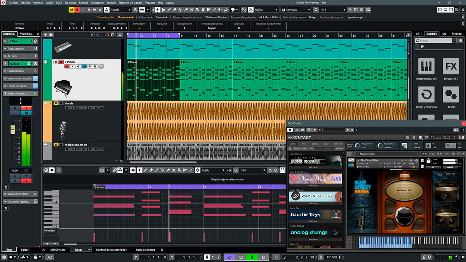The width and height of the screenshot is (466, 262).
Task: Click the transport Record button
Action: tap(263, 257)
